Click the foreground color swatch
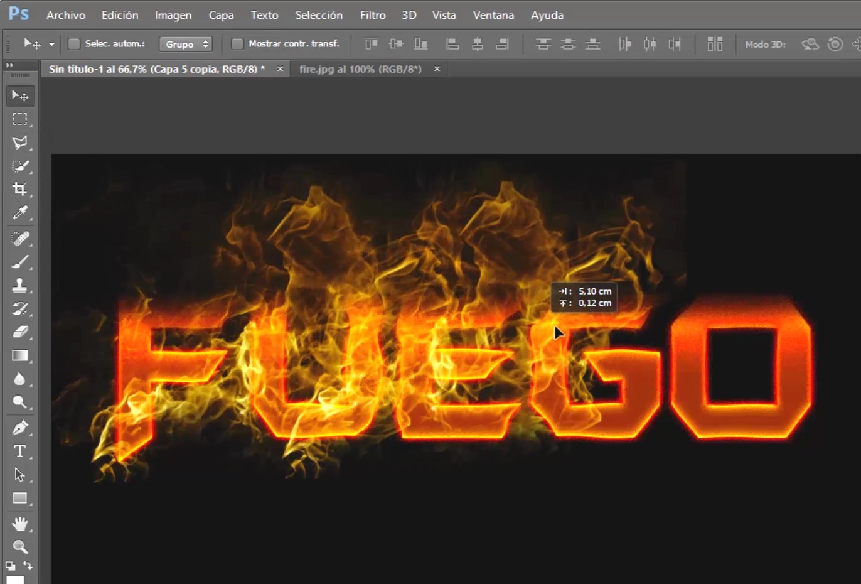This screenshot has width=861, height=584. (x=14, y=580)
